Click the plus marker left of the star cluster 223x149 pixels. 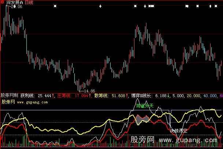tap(145, 6)
